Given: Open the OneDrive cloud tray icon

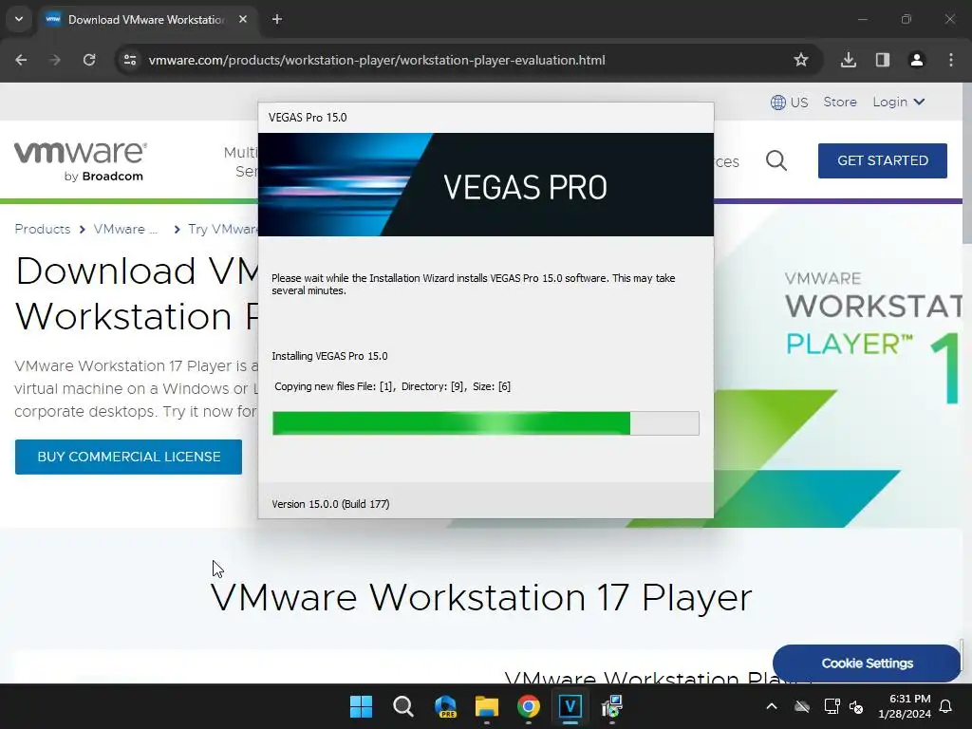Looking at the screenshot, I should coord(801,706).
